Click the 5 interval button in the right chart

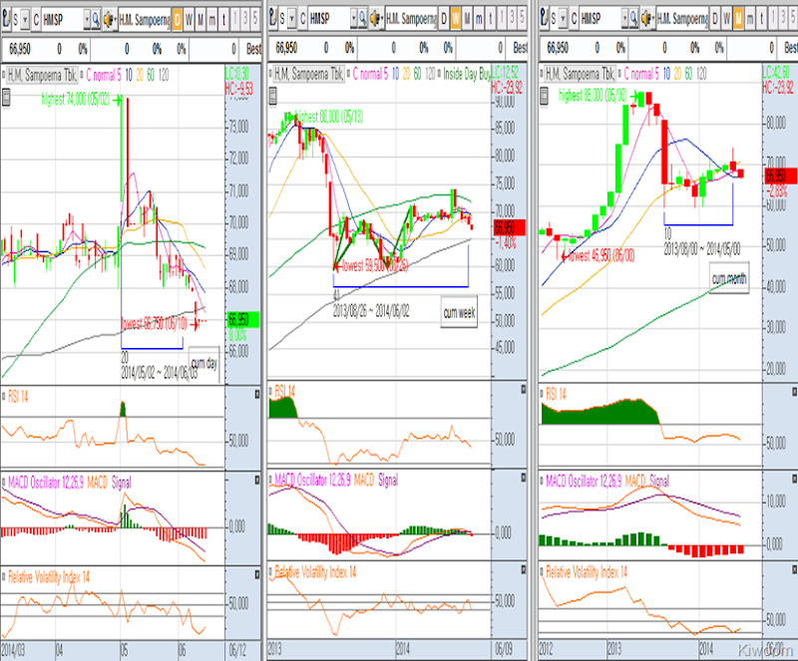792,19
